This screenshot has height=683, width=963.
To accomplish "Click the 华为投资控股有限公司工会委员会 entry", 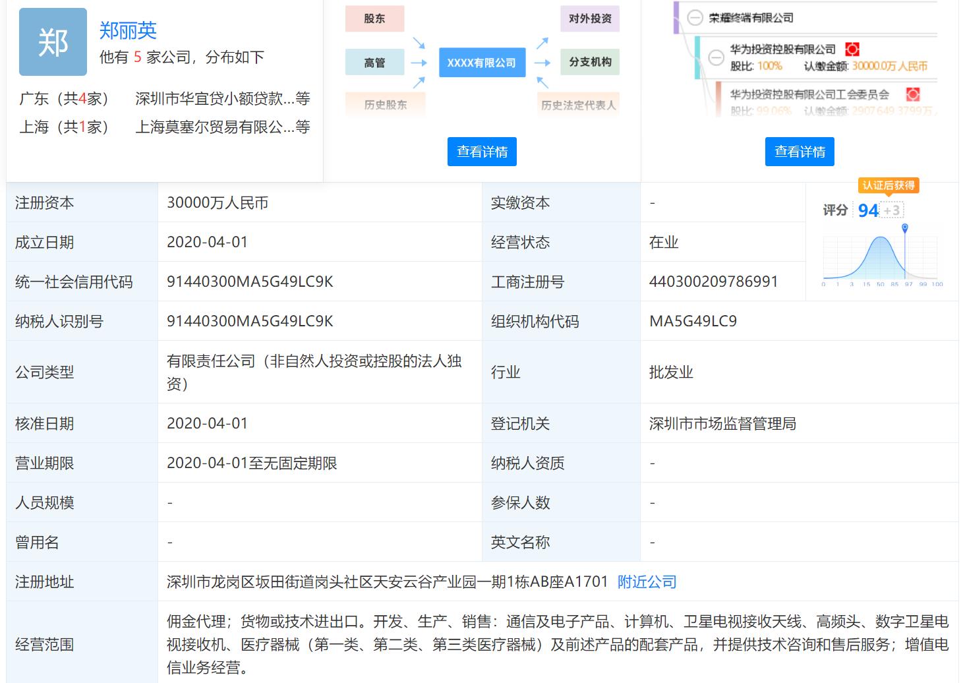I will tap(809, 94).
